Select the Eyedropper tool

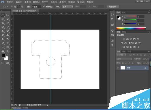tap(8, 23)
